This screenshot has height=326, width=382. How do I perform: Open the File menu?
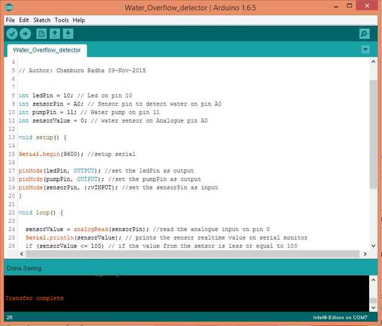click(x=10, y=20)
